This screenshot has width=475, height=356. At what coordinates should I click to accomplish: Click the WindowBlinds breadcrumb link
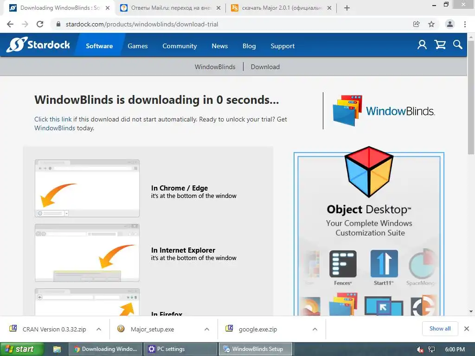pyautogui.click(x=215, y=67)
